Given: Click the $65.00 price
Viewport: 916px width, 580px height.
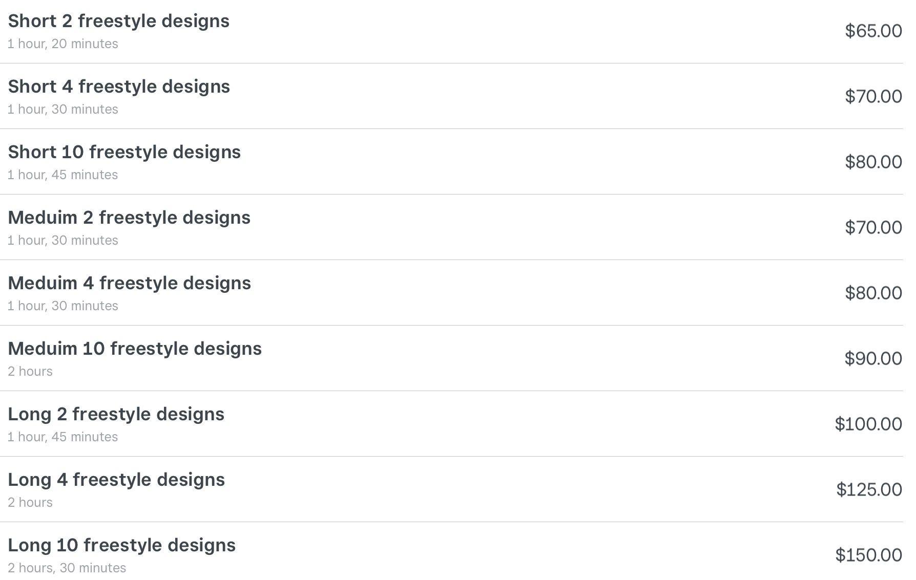Looking at the screenshot, I should (x=873, y=31).
